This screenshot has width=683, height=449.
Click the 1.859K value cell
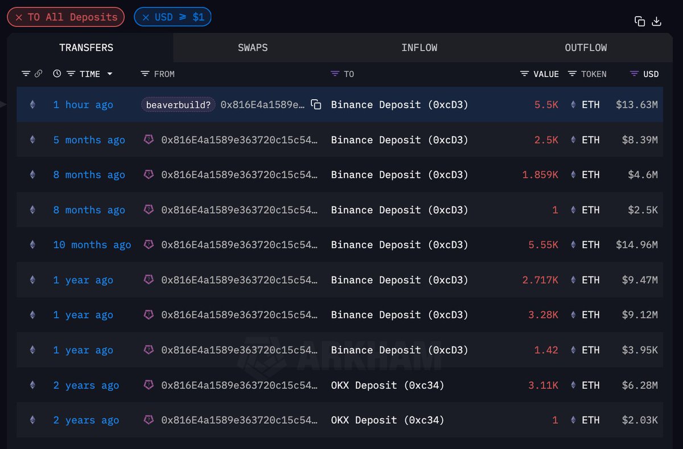click(540, 175)
